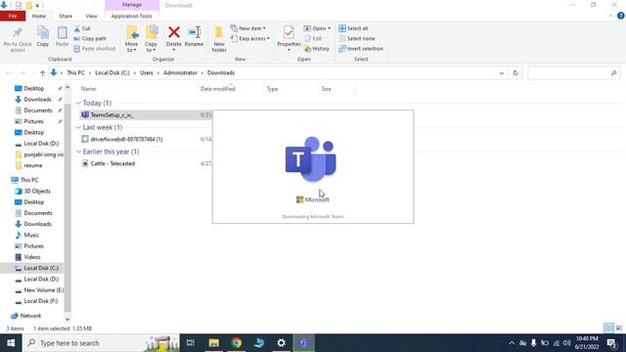Open the Move to menu

coord(131,39)
